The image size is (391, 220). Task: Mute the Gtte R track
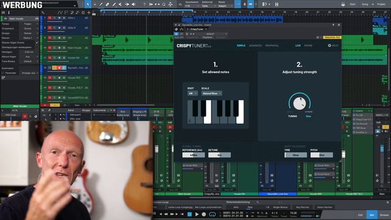point(49,28)
